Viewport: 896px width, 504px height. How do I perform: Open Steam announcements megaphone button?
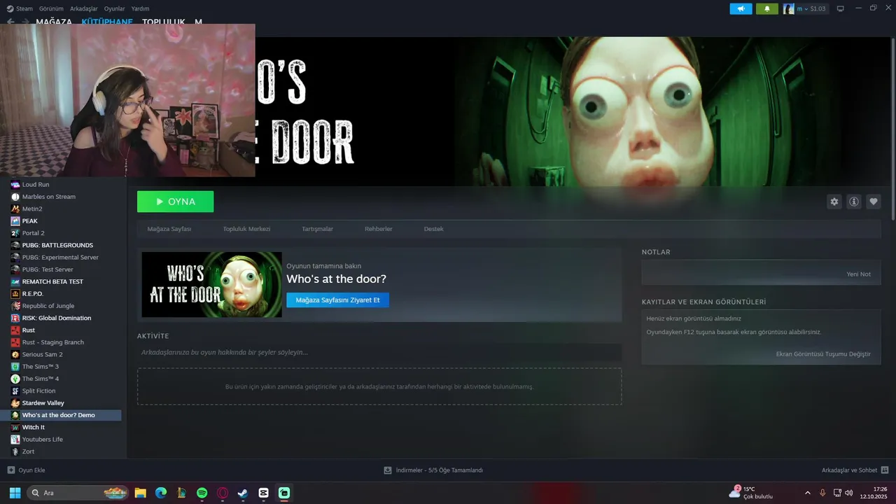741,8
